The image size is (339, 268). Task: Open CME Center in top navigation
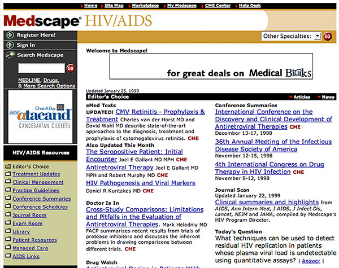(218, 6)
